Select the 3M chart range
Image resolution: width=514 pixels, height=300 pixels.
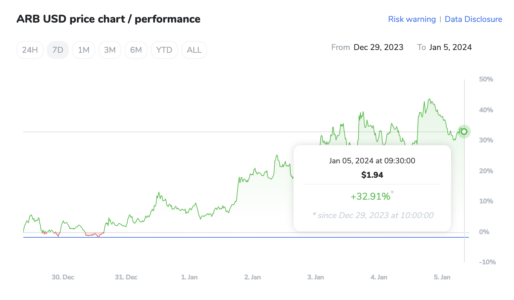coord(110,50)
